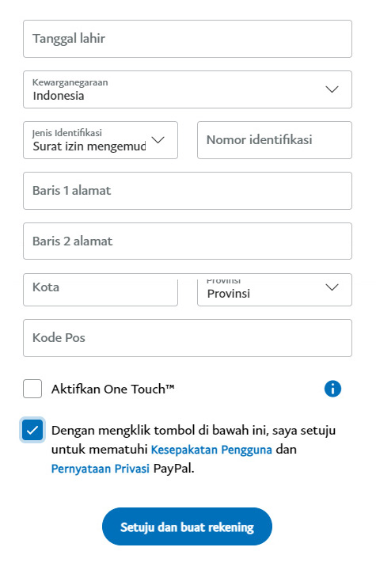Select the Provinsi dropdown value text

[x=228, y=294]
